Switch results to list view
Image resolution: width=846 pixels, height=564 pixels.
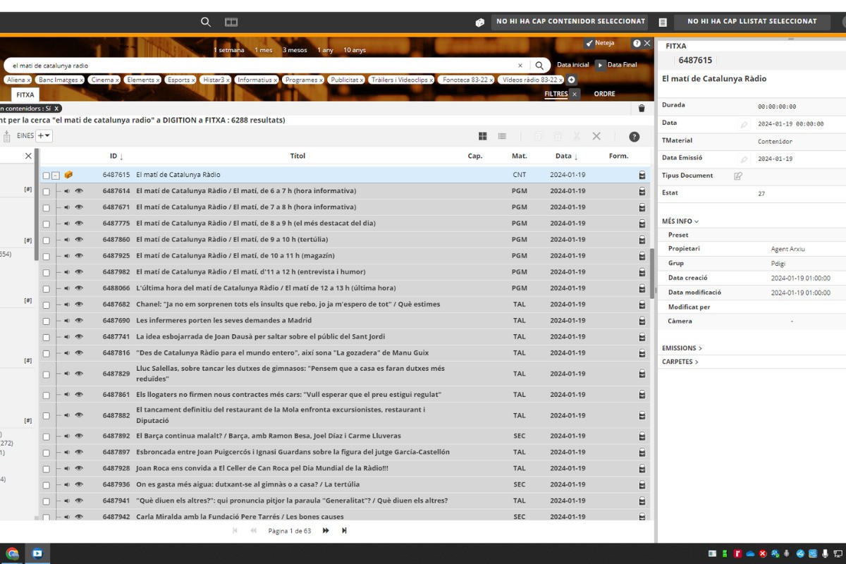coord(502,136)
